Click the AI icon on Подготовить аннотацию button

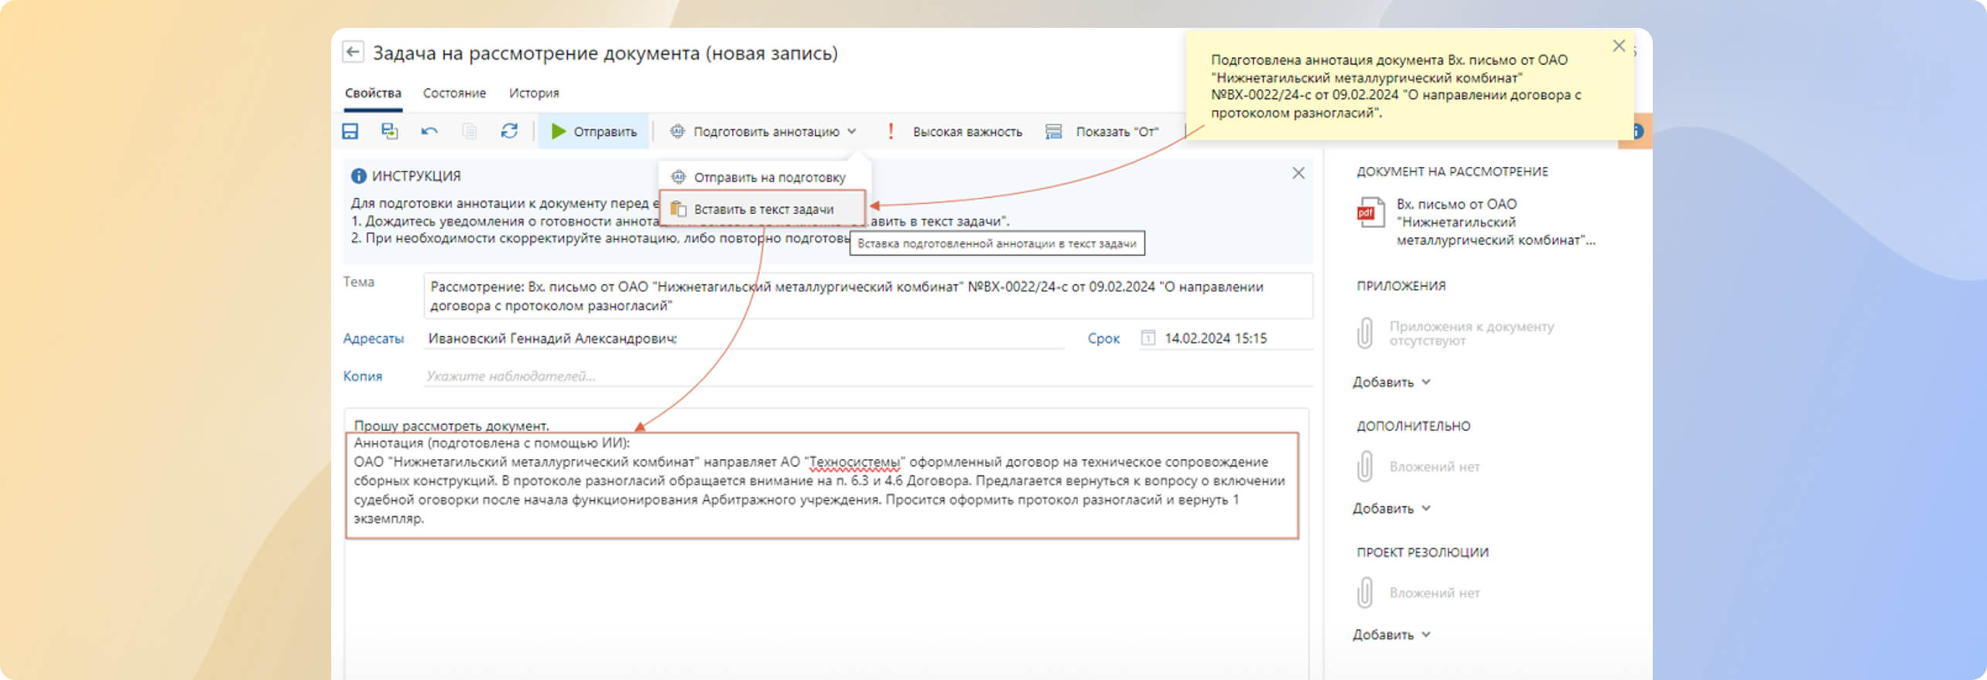(677, 131)
